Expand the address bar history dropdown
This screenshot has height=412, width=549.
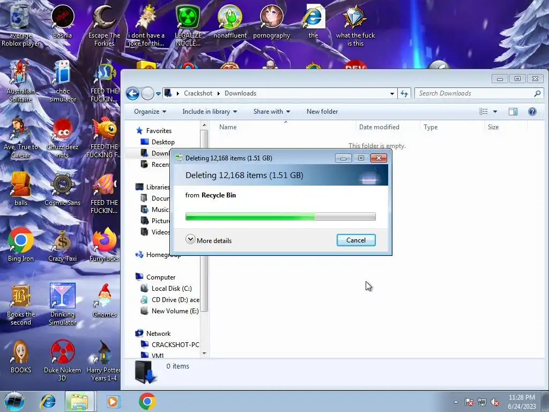(x=392, y=93)
